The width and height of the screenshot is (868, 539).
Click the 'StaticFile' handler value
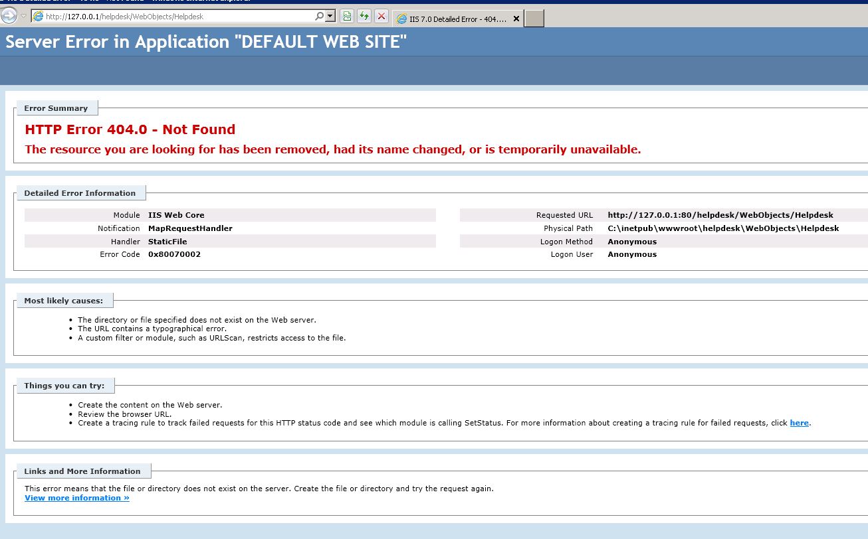(167, 242)
